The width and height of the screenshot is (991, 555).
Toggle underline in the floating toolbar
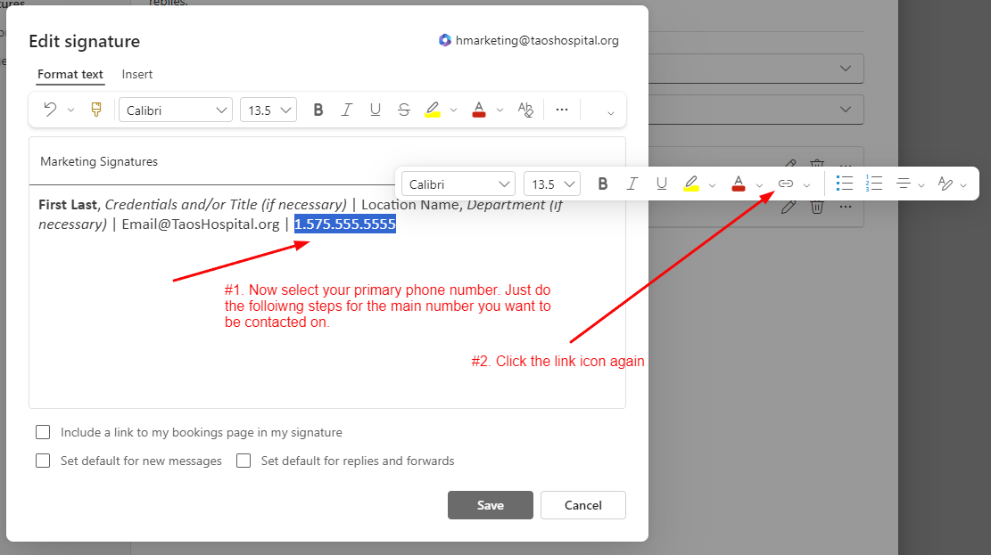pyautogui.click(x=662, y=184)
